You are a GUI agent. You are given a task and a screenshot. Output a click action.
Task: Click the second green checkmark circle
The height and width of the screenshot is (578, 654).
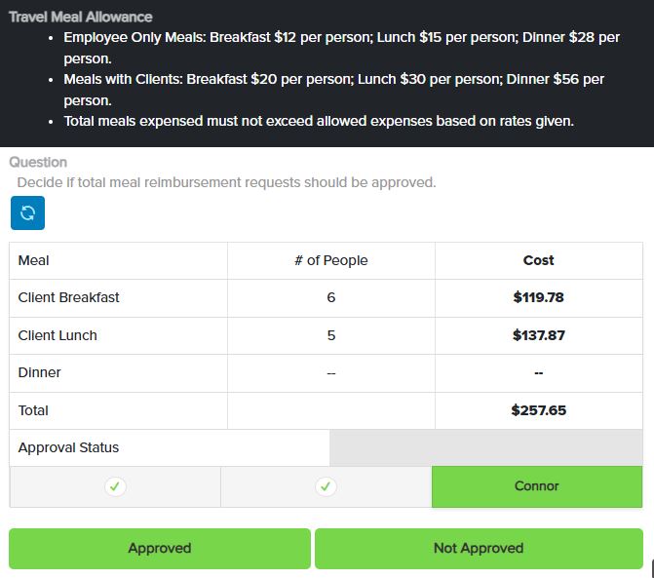click(326, 486)
